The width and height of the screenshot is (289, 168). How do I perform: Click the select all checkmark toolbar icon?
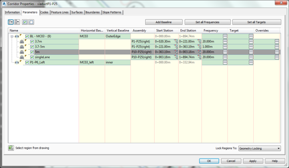pos(25,22)
